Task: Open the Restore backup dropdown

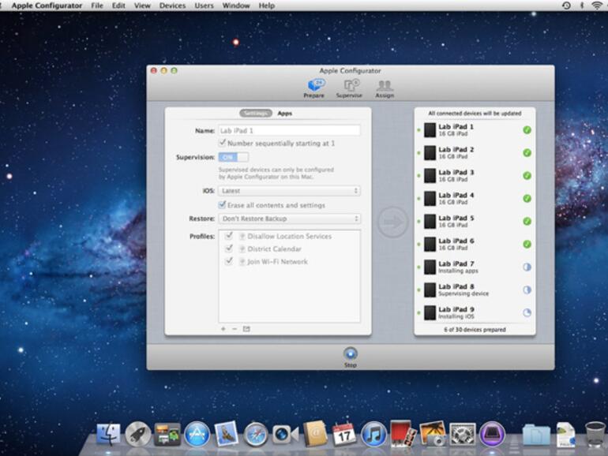Action: [289, 219]
